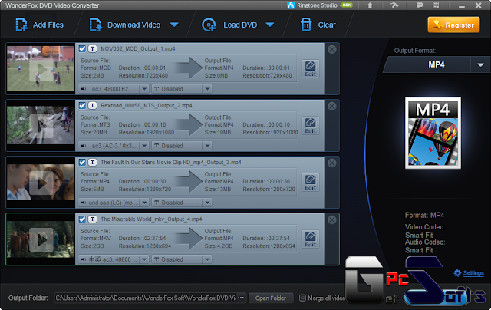The image size is (491, 310).
Task: Click the T rename icon for Rexroad_00058_MTS
Action: (92, 106)
